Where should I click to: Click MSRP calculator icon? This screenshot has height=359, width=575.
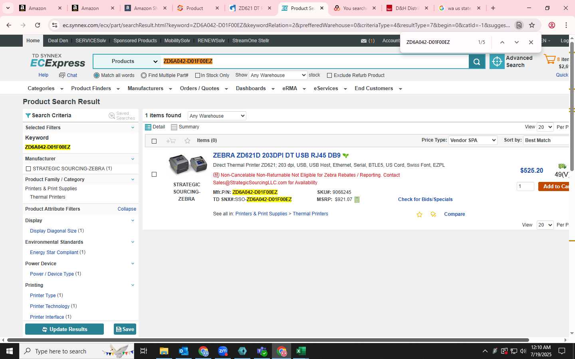[357, 199]
